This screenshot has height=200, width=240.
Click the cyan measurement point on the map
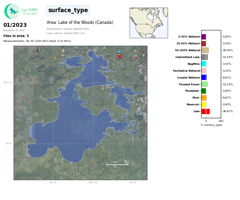pos(119,52)
